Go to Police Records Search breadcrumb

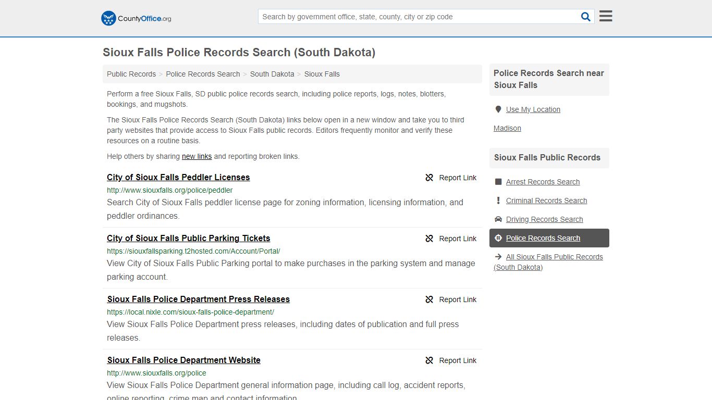click(x=203, y=74)
